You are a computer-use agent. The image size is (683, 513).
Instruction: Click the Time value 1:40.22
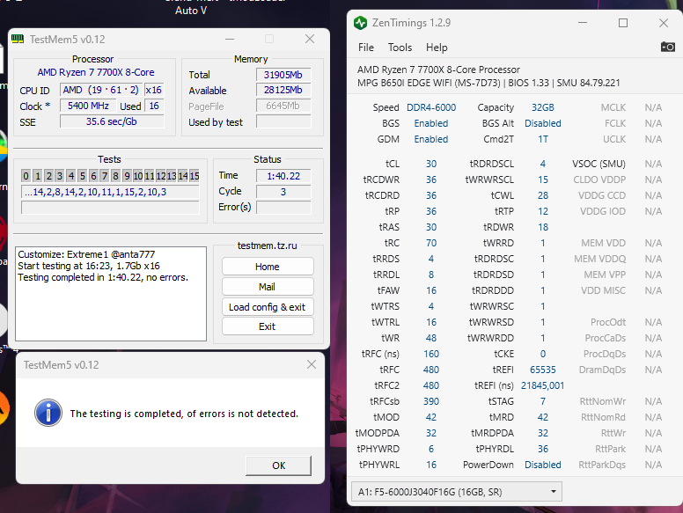click(x=283, y=176)
